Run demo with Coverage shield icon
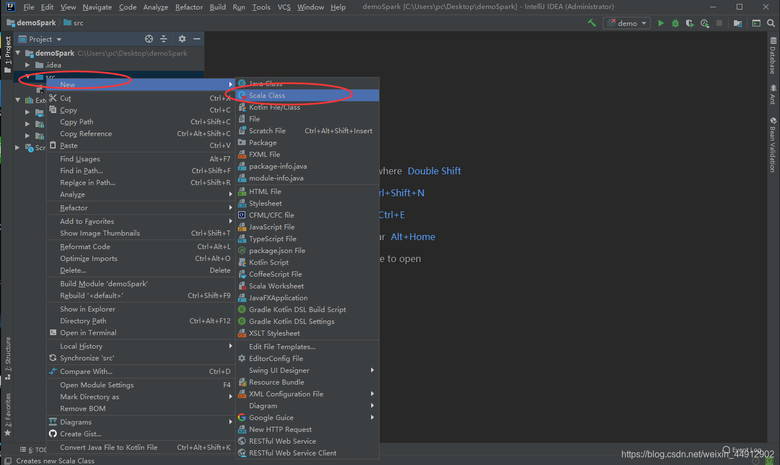 [x=690, y=23]
